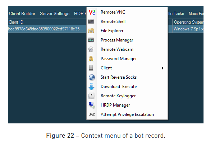Click the File Explorer folder icon
Screen dimensions: 224x142
[x=91, y=31]
